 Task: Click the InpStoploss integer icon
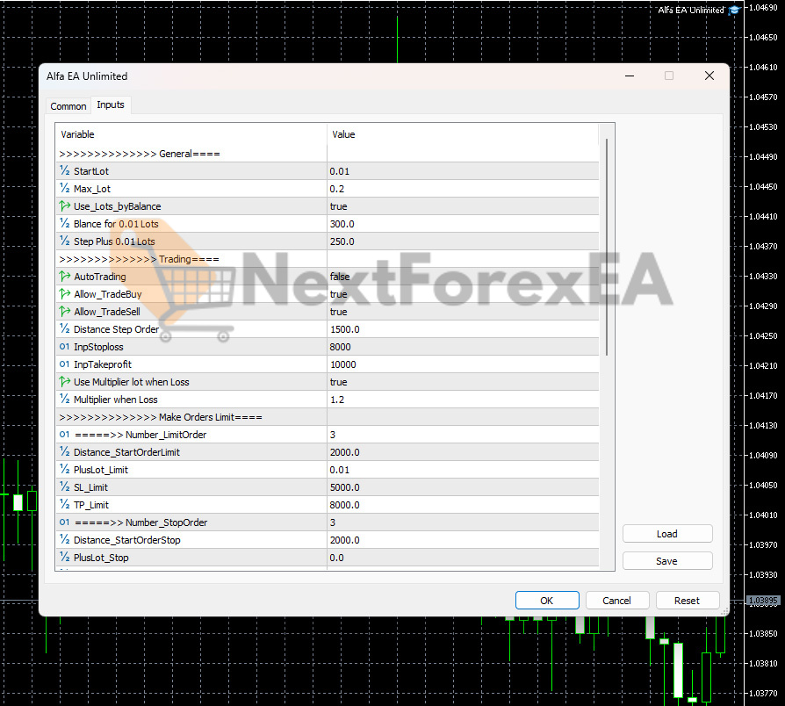[x=65, y=347]
